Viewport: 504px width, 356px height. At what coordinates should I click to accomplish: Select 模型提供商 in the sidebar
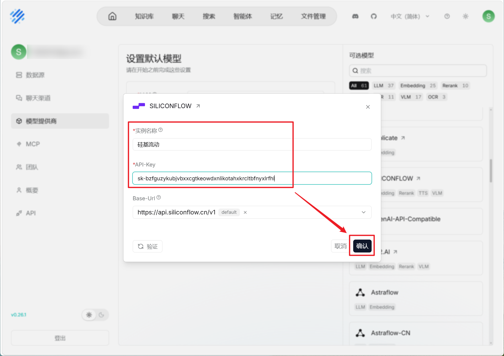[x=60, y=121]
